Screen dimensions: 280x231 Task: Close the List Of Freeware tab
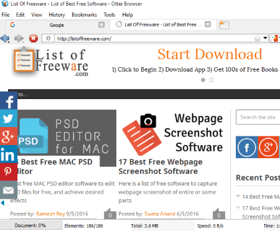coord(208,24)
